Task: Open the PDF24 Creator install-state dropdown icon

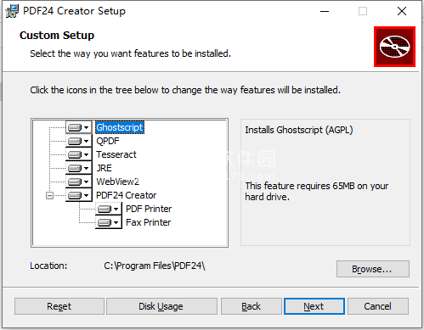Action: tap(79, 195)
